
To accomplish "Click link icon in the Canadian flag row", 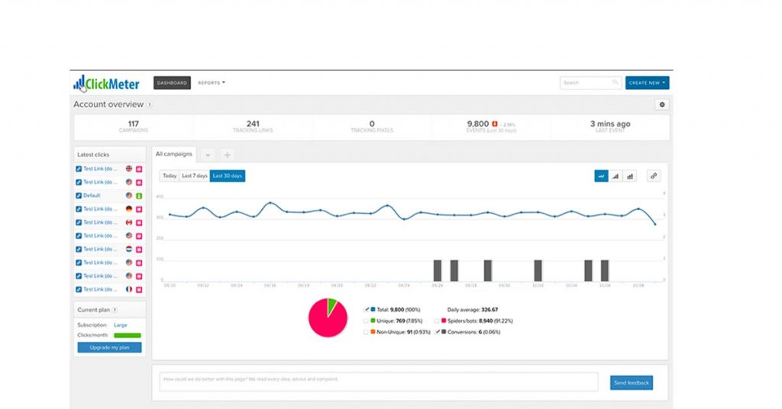I will [79, 223].
